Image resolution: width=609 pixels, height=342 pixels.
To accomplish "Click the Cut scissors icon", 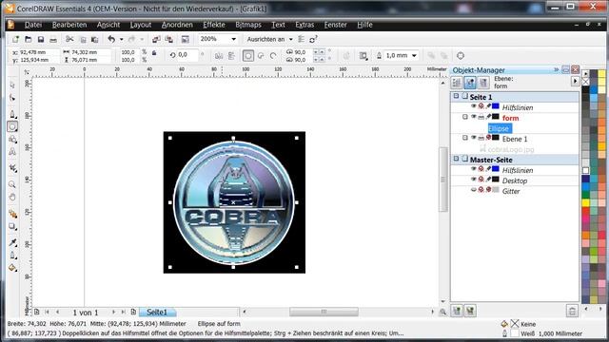I will point(69,40).
